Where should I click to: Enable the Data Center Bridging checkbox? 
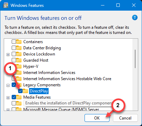tap(14, 48)
